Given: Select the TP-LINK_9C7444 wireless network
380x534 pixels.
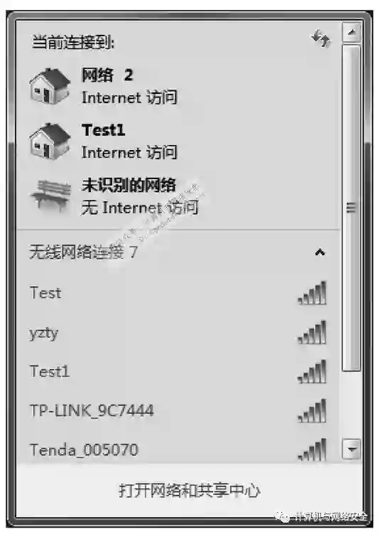Looking at the screenshot, I should point(178,411).
